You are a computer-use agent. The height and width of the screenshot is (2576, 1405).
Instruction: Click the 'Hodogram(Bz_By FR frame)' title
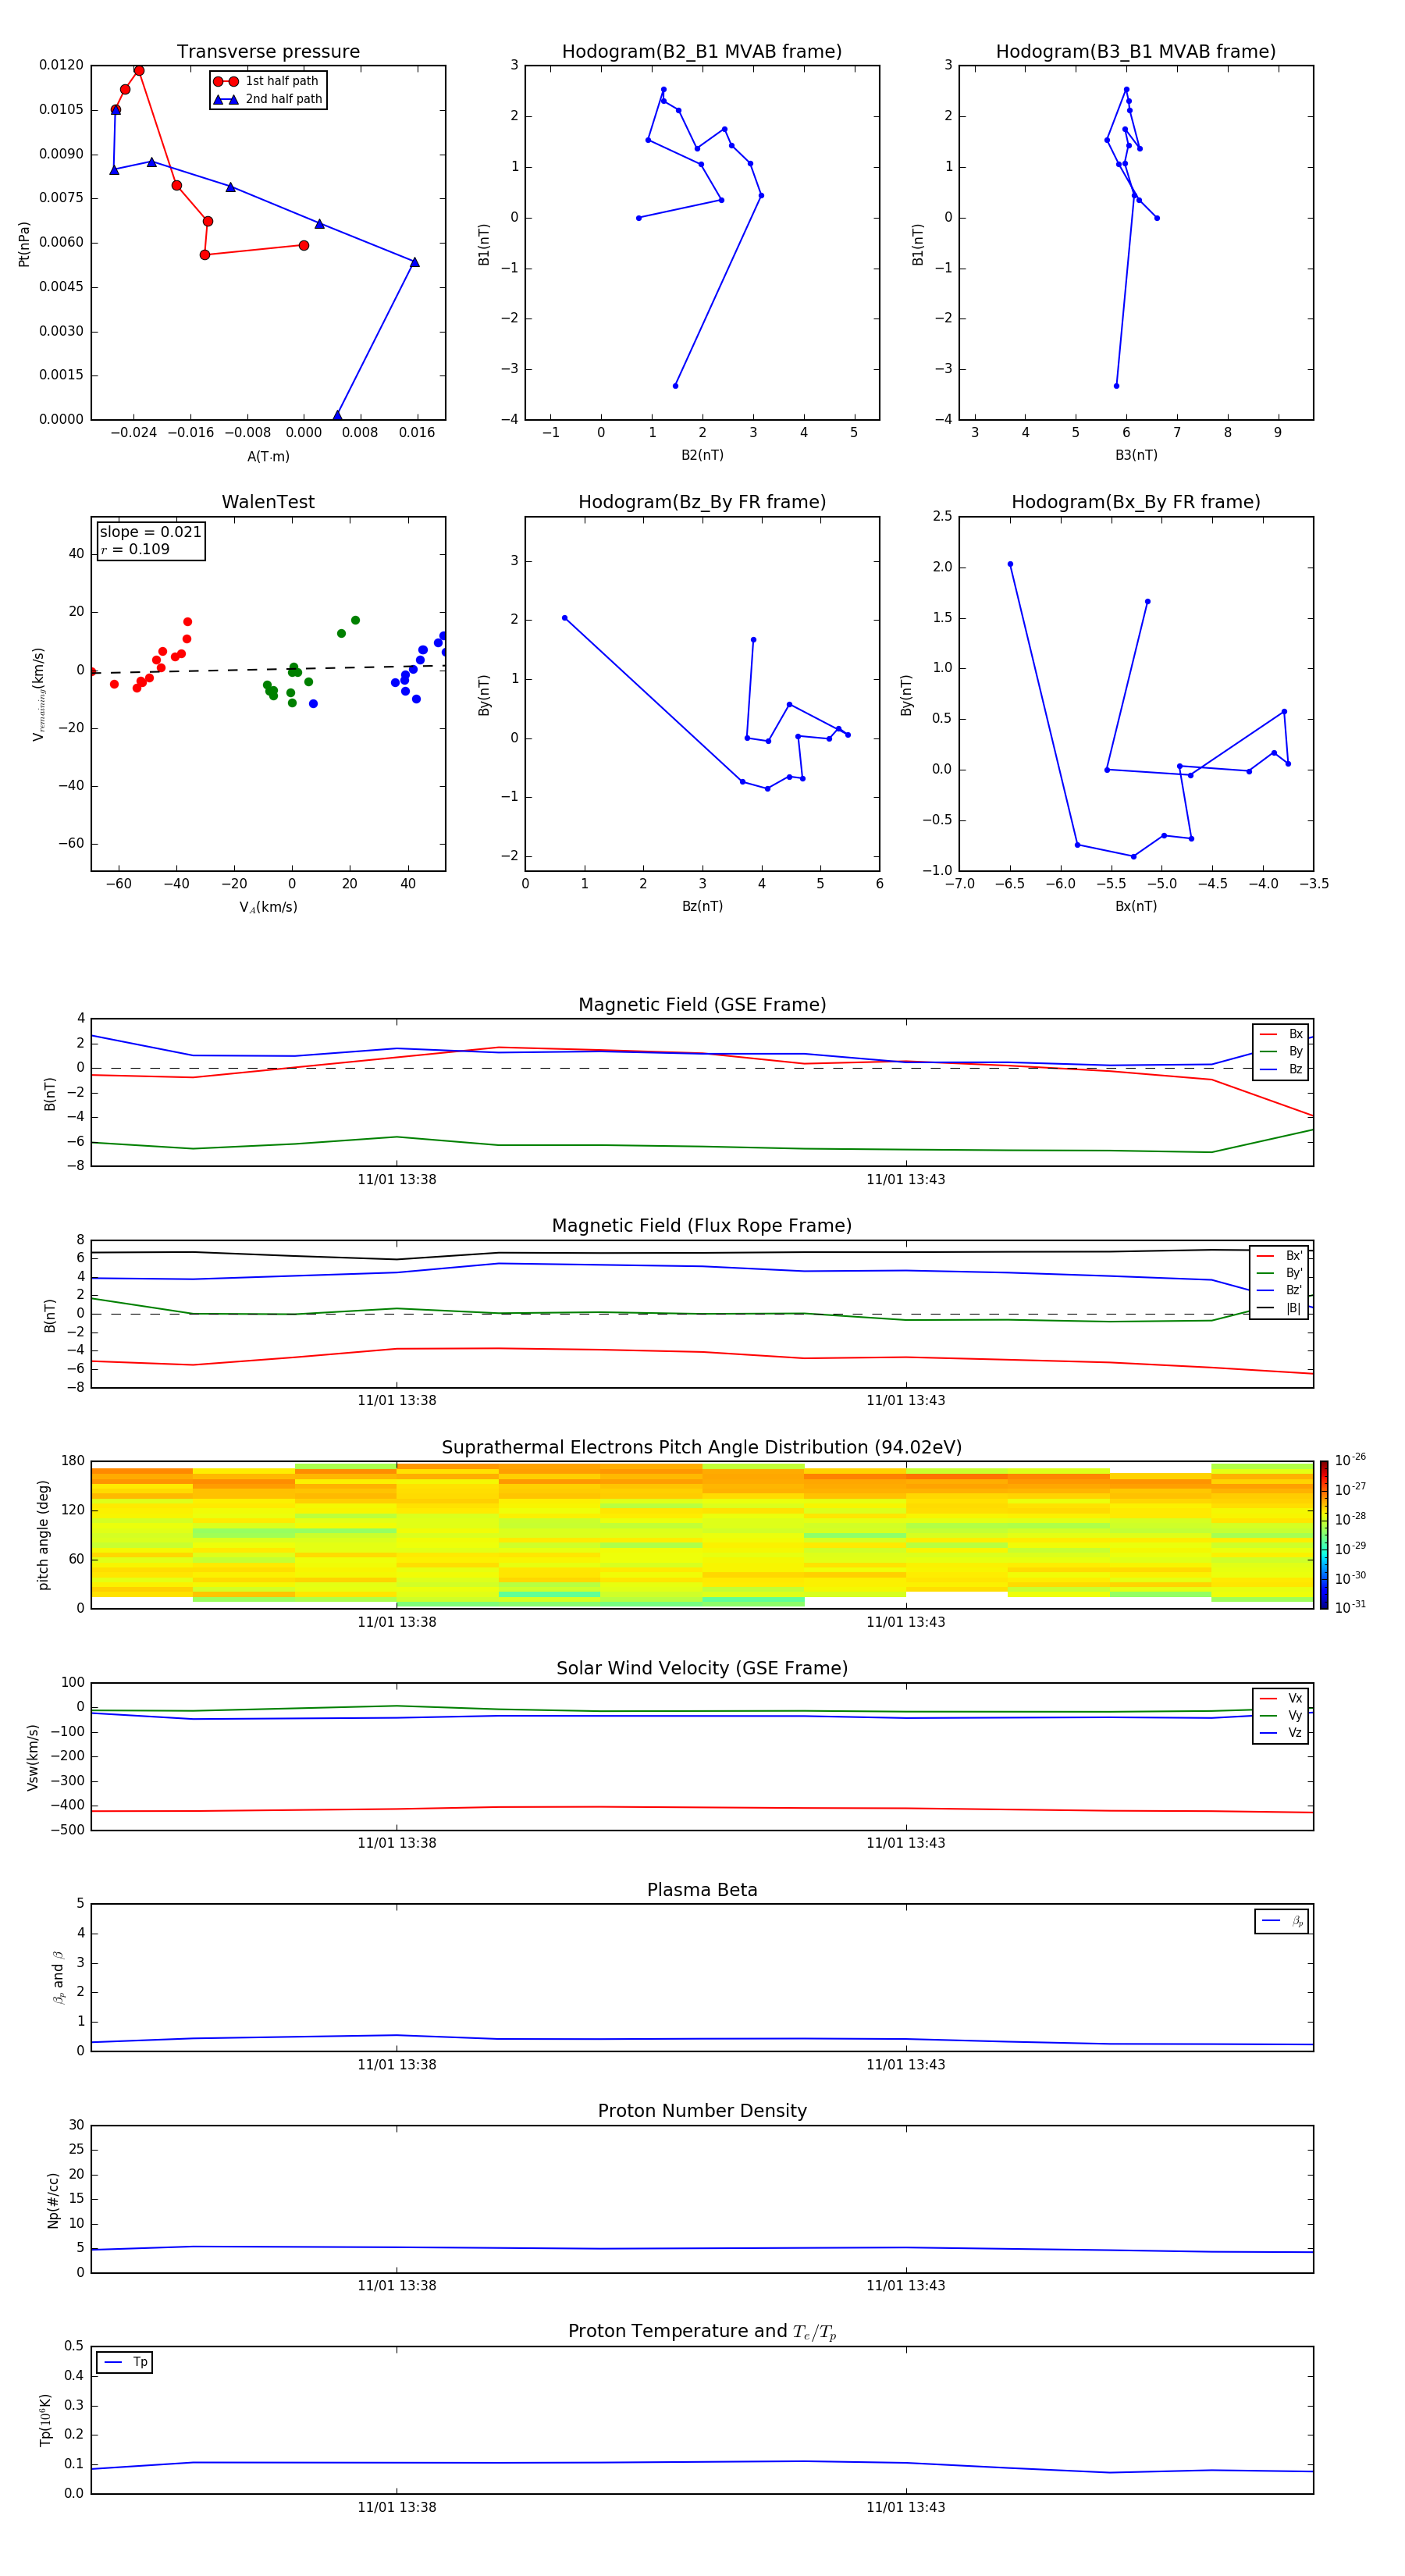[x=702, y=502]
